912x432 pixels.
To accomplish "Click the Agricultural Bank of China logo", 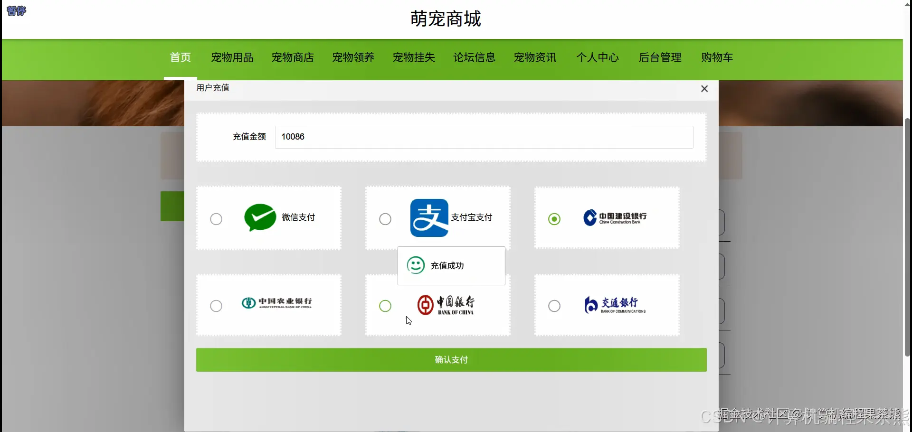I will coord(277,303).
